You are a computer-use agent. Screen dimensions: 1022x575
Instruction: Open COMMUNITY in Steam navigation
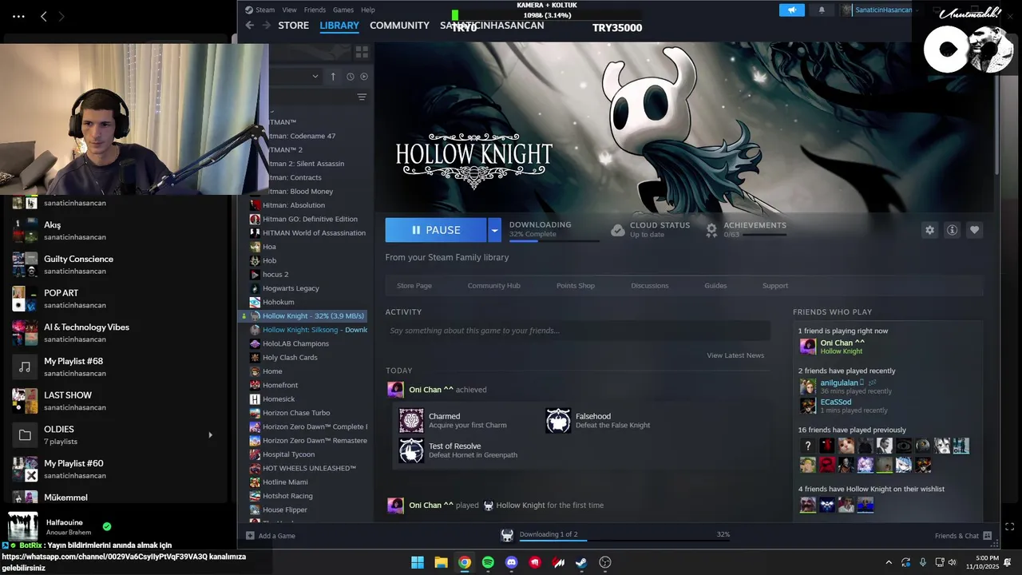pos(399,26)
